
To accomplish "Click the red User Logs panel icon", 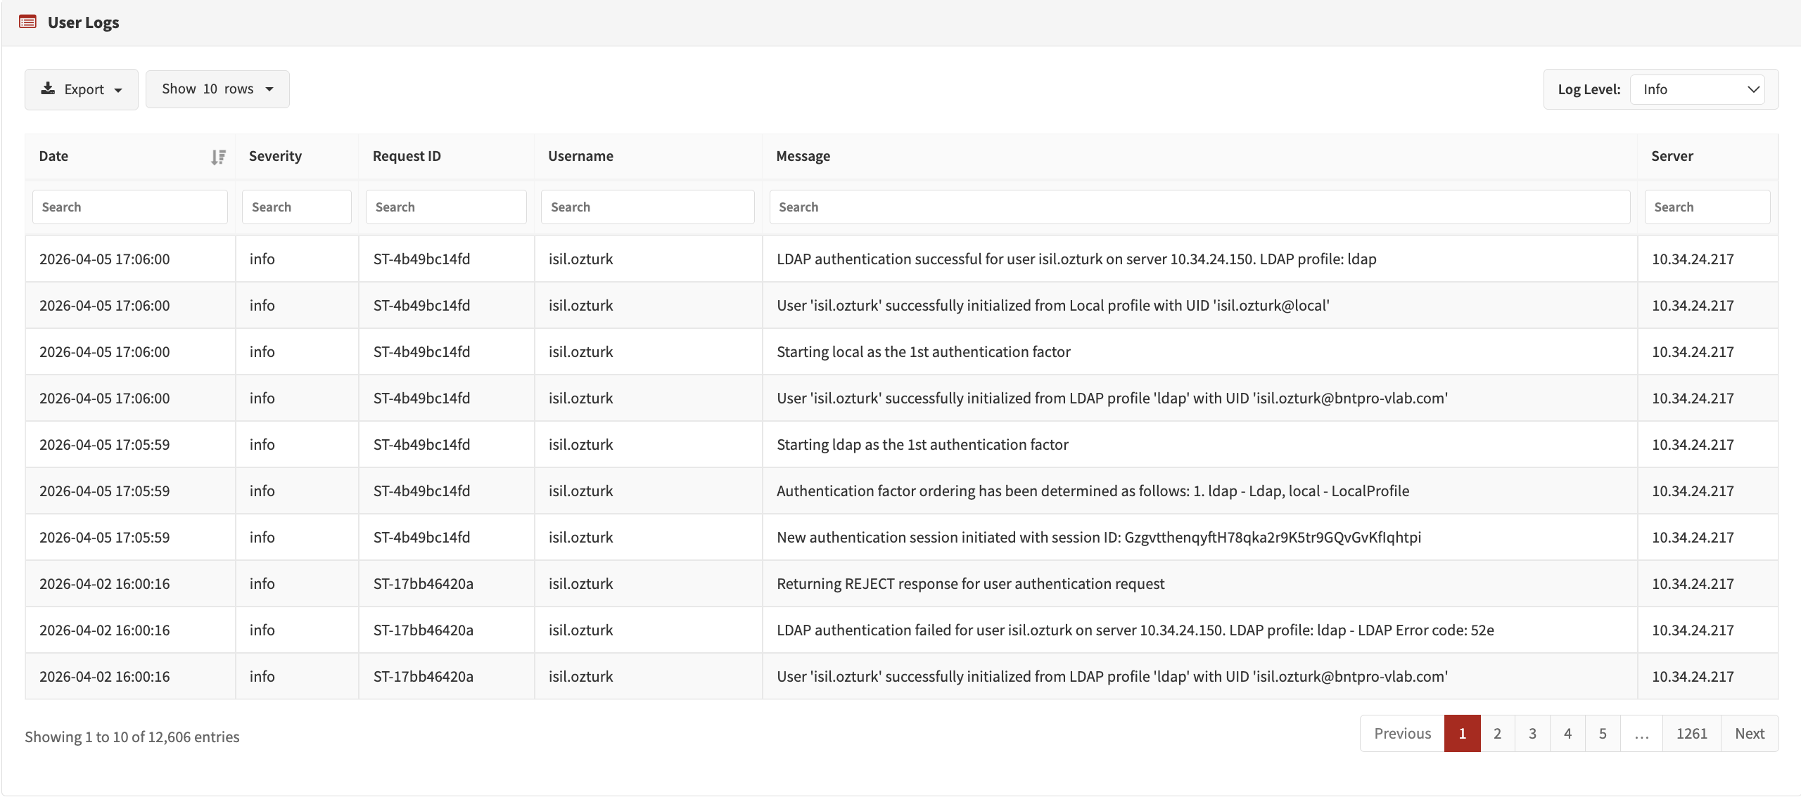I will (27, 21).
